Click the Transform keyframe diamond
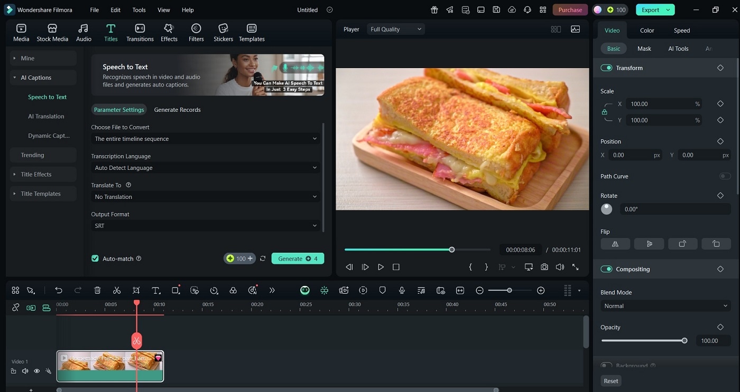Image resolution: width=740 pixels, height=392 pixels. tap(720, 68)
